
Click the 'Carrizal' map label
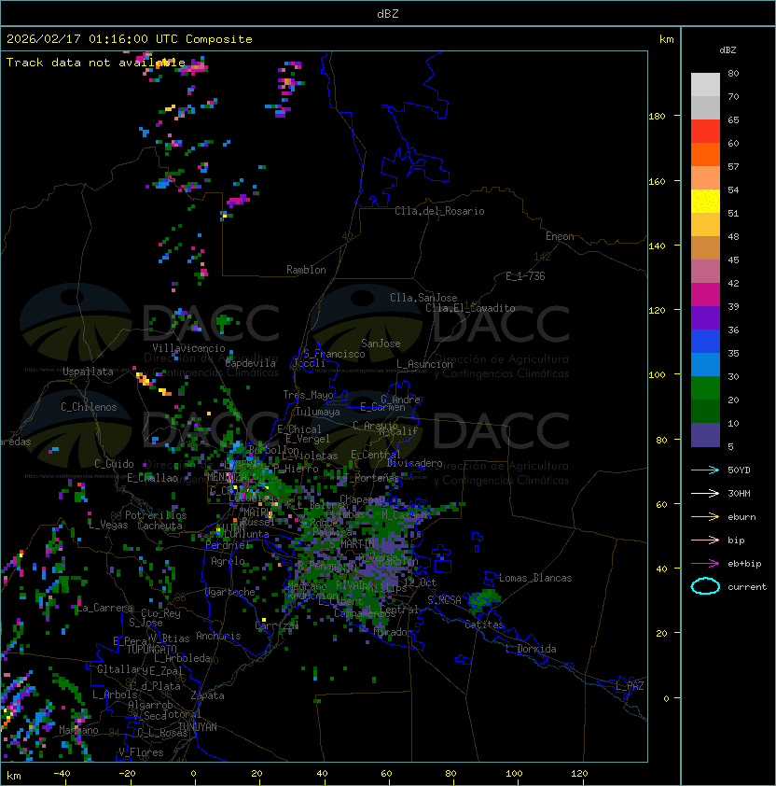click(277, 625)
